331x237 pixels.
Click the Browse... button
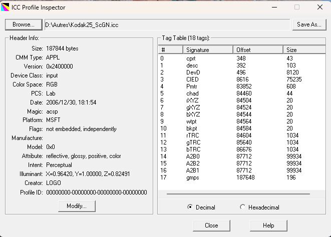(24, 24)
